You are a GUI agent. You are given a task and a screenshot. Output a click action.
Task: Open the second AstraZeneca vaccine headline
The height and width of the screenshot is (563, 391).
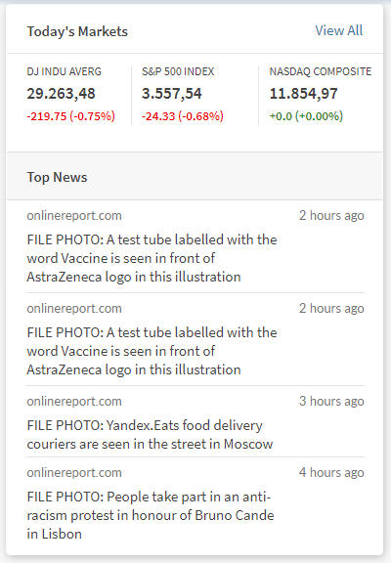pos(152,351)
